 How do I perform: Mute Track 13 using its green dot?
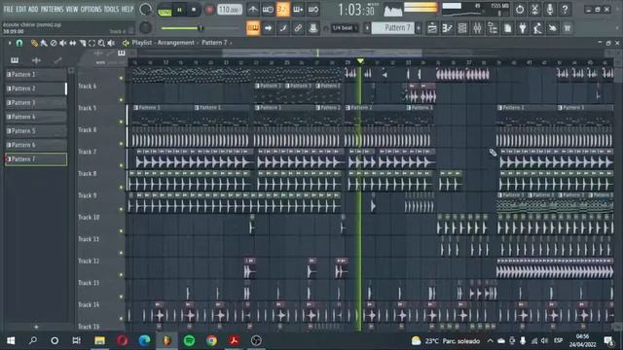click(121, 297)
